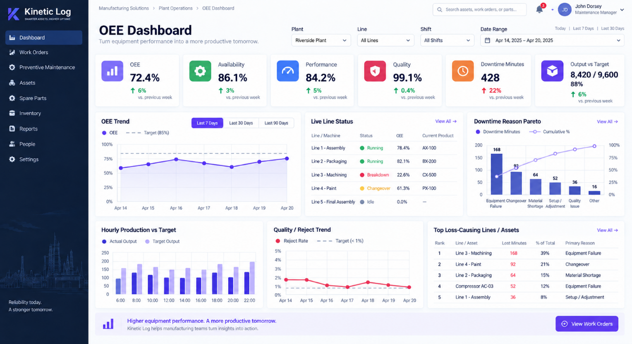Select the Last 30 Days trend tab

click(x=241, y=123)
